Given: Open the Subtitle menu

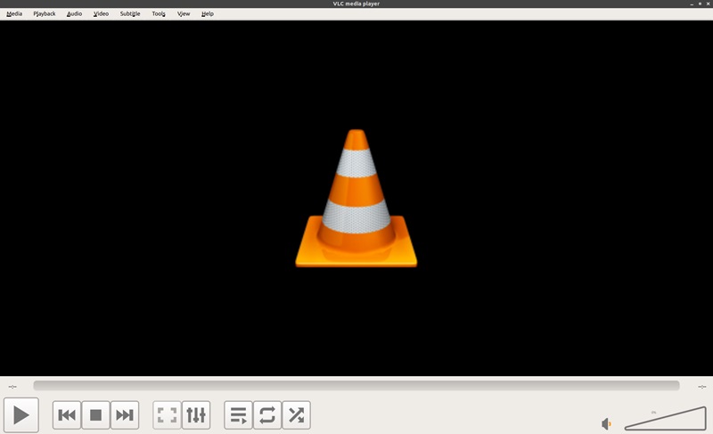Looking at the screenshot, I should 130,13.
